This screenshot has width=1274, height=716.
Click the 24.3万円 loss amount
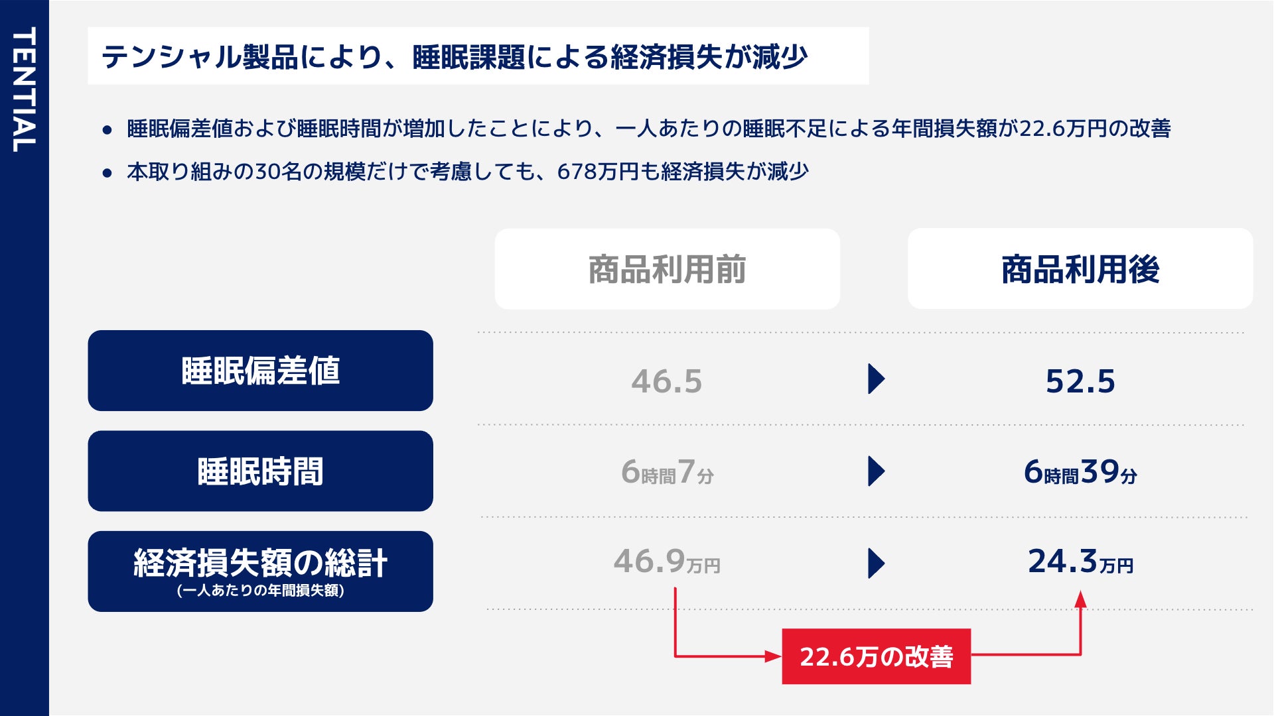1080,562
